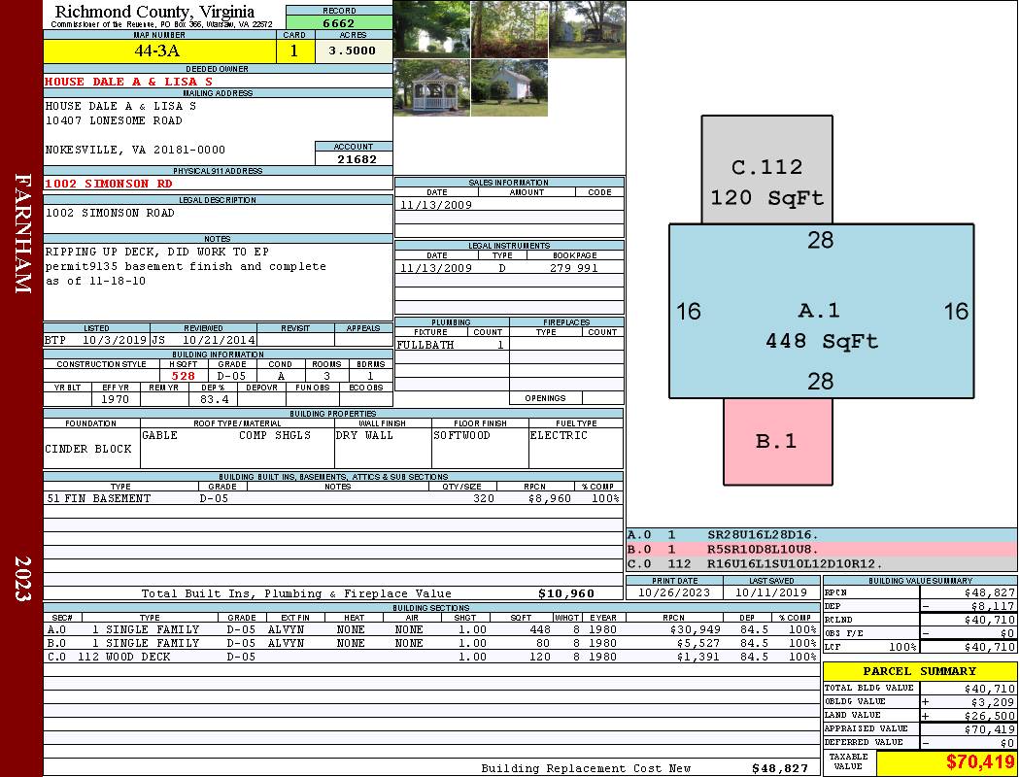
Task: Click account number 21682
Action: click(x=357, y=158)
